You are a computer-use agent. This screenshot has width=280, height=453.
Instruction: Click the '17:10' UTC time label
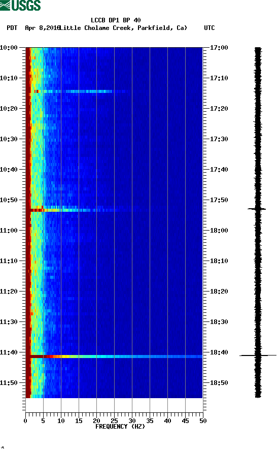[x=219, y=78]
